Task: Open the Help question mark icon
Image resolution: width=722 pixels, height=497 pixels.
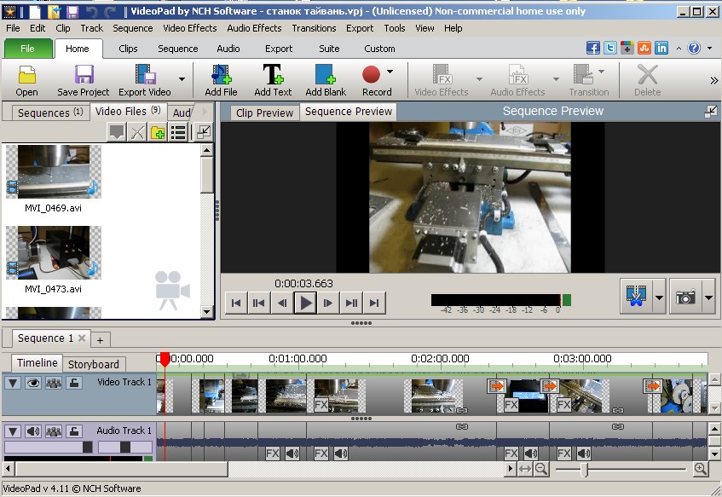Action: pyautogui.click(x=694, y=48)
